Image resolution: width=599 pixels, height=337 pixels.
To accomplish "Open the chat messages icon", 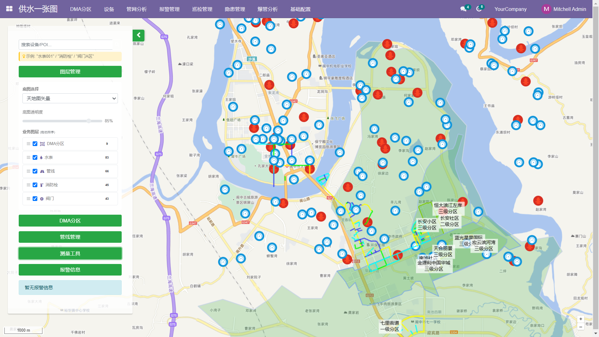I will 463,9.
